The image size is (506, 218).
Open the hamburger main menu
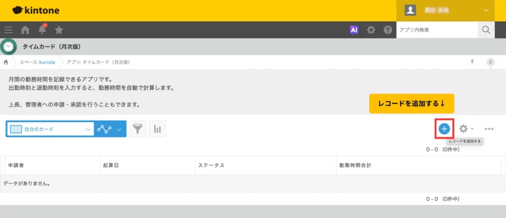[x=8, y=30]
